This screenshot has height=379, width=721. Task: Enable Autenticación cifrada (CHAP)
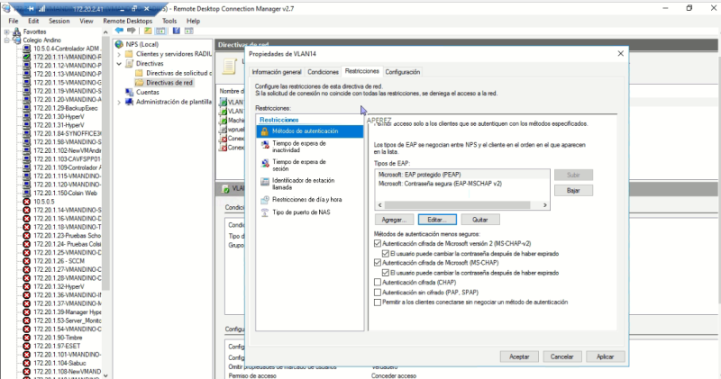(x=378, y=282)
